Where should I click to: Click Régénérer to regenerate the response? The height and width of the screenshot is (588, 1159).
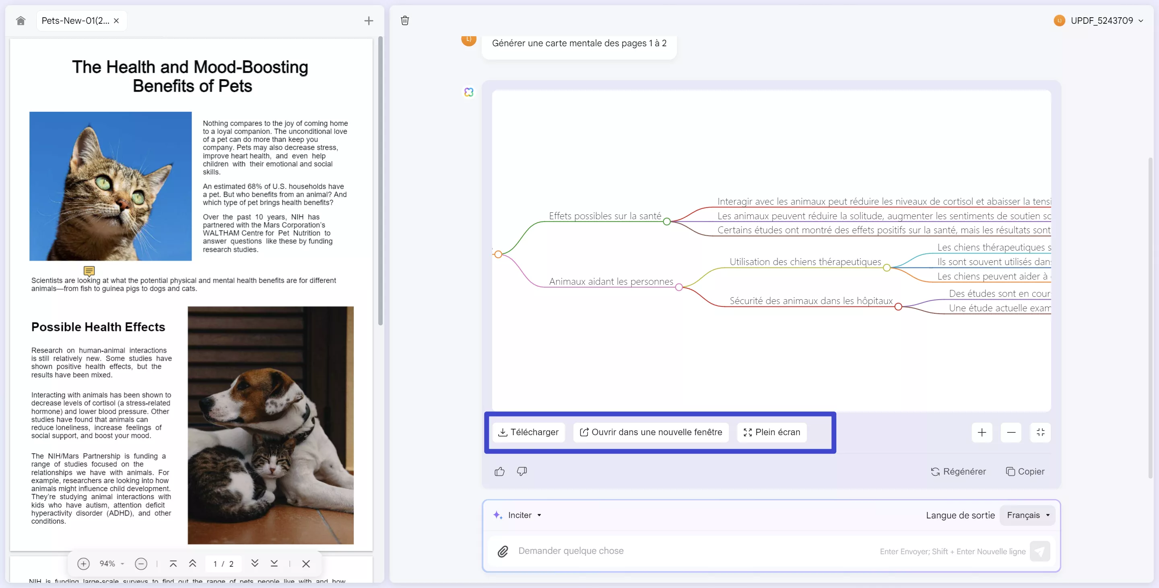click(x=958, y=471)
